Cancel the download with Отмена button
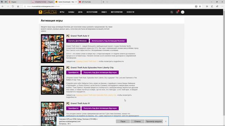Image resolution: width=225 pixels, height=126 pixels. pos(137,121)
